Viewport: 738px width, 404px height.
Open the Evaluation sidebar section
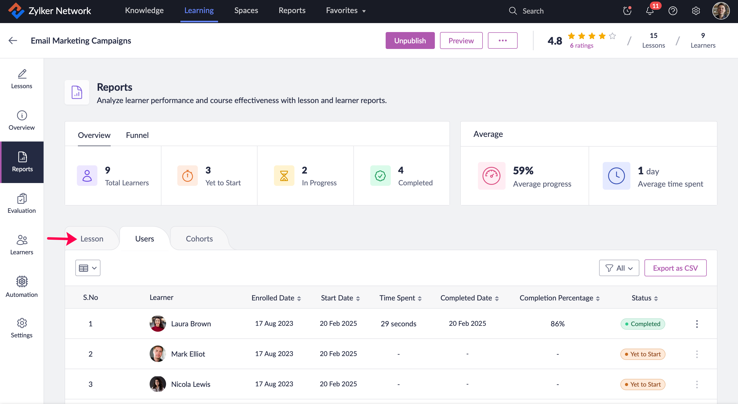point(22,204)
